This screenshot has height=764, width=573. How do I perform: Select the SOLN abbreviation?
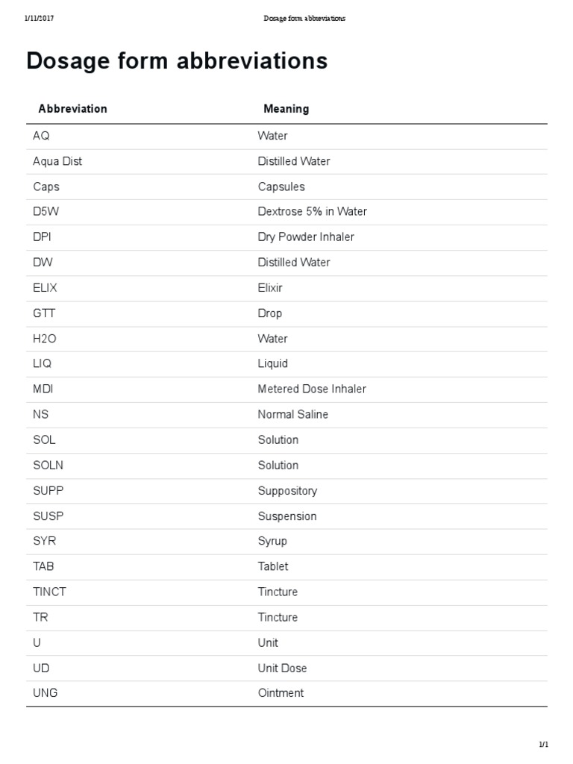click(x=48, y=466)
